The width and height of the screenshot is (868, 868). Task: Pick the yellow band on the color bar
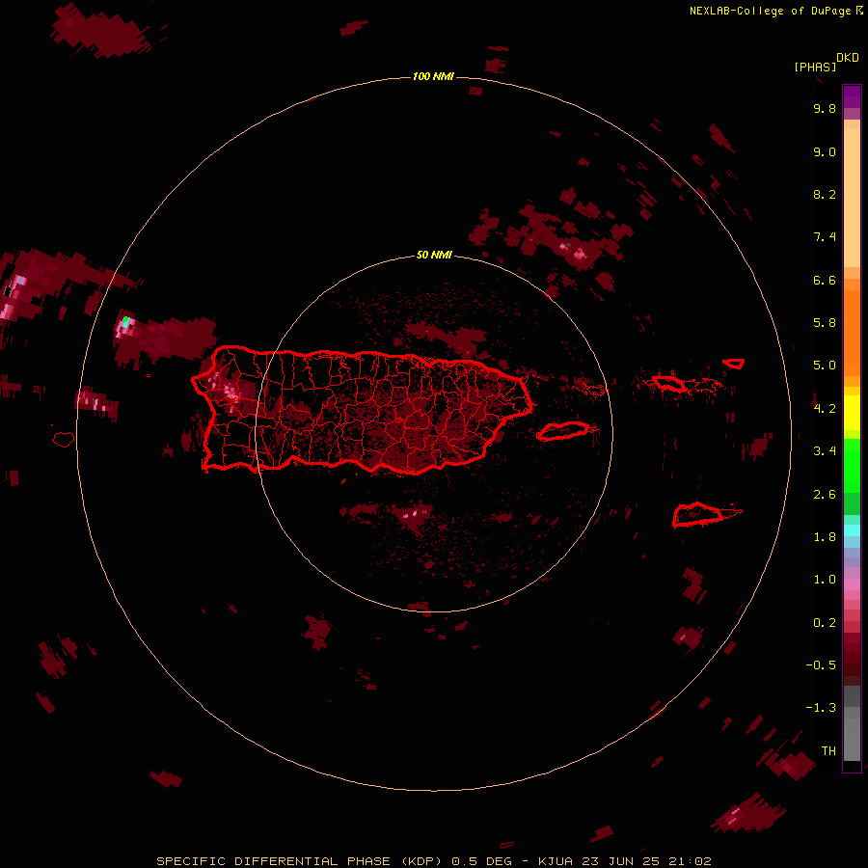[x=852, y=413]
